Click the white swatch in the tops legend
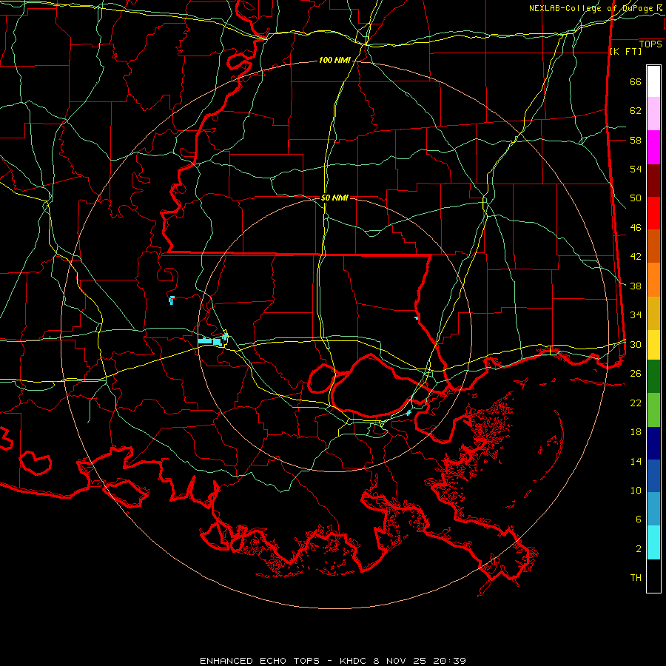Screen dimensions: 666x666 (653, 81)
